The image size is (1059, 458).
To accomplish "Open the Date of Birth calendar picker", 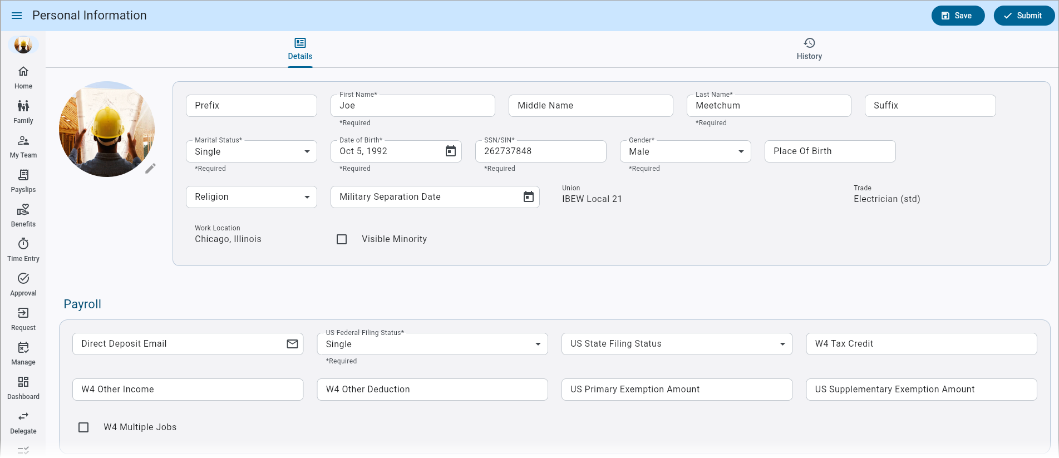I will tap(450, 151).
